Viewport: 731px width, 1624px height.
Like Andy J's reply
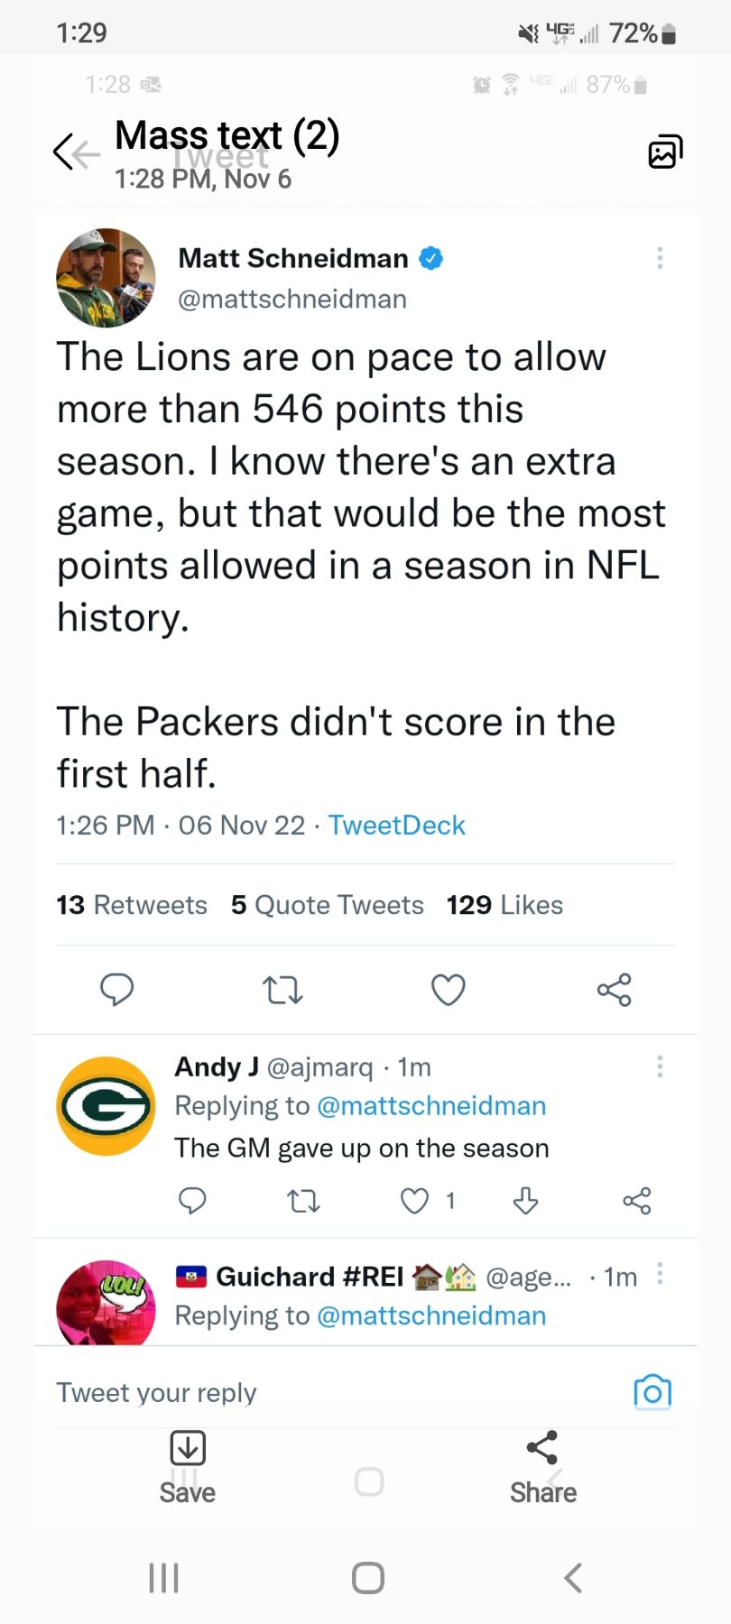pyautogui.click(x=414, y=1201)
